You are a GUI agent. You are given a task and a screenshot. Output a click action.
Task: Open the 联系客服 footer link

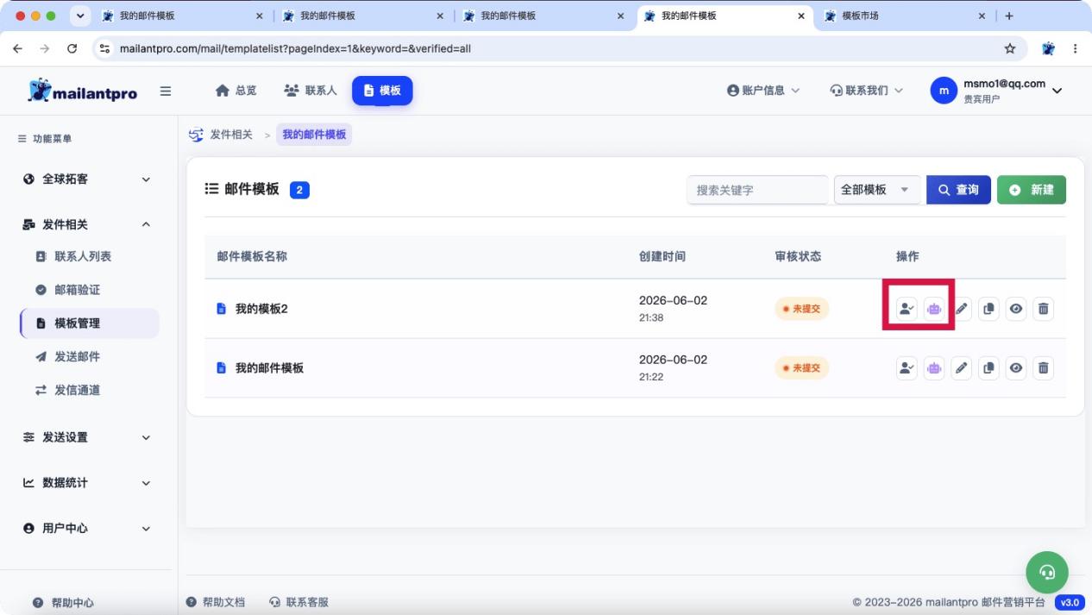299,602
